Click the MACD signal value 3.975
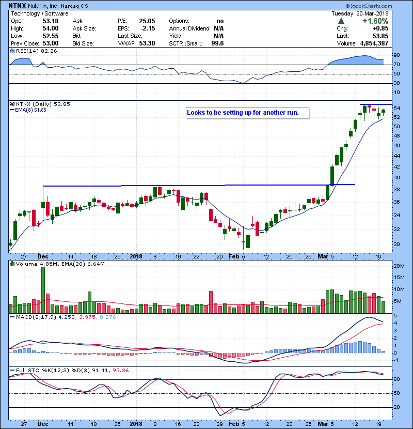Image resolution: width=413 pixels, height=429 pixels. click(x=87, y=317)
